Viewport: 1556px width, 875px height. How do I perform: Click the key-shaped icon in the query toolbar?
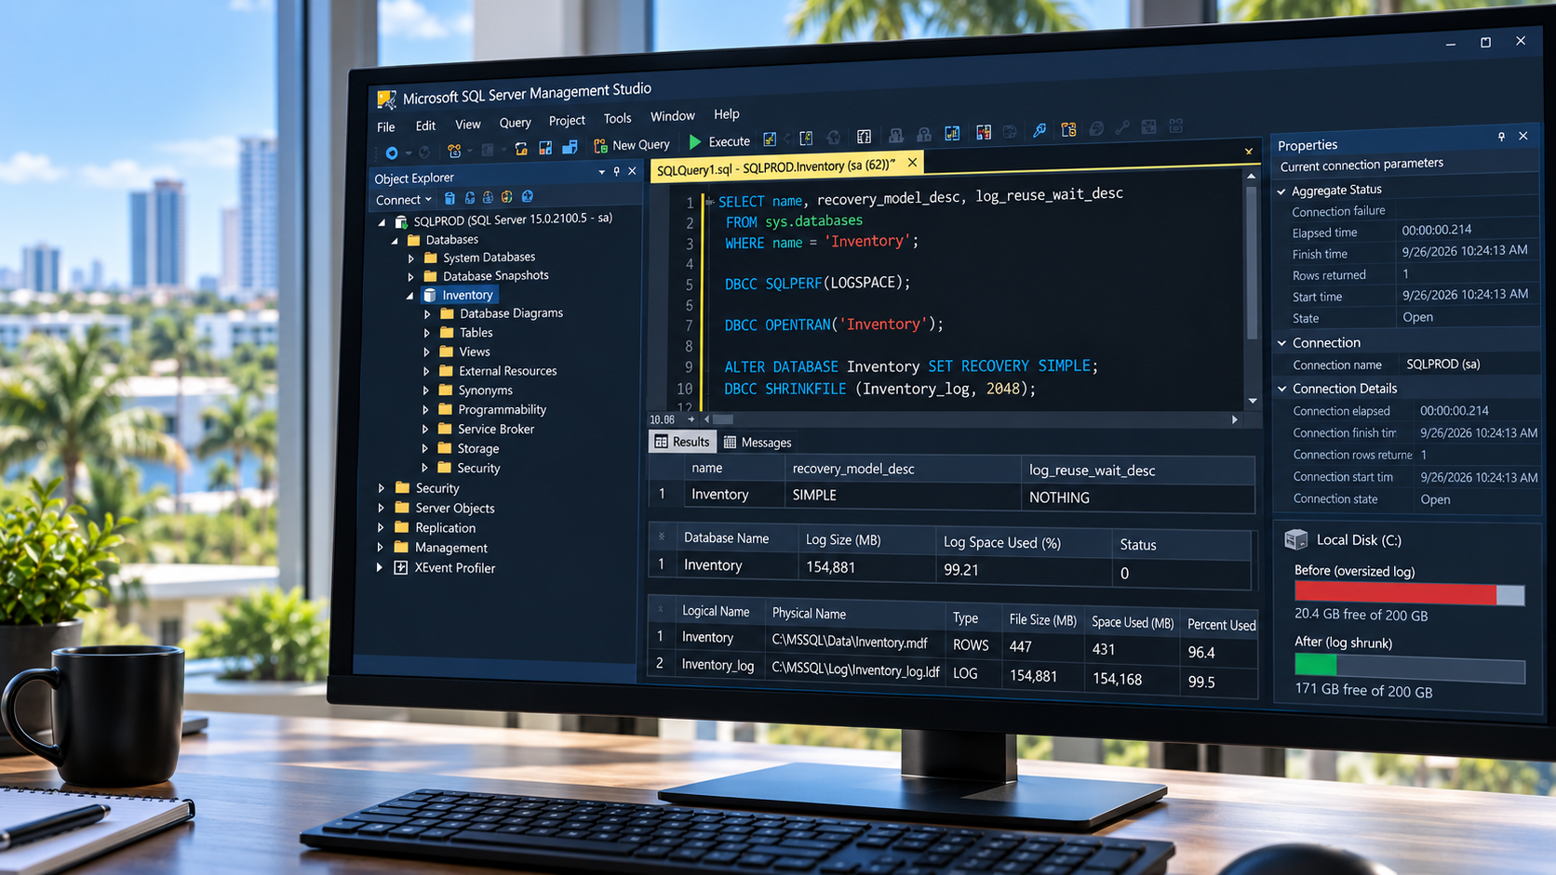pos(1040,131)
